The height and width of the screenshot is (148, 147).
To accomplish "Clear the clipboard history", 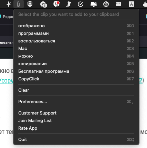I will (76, 90).
